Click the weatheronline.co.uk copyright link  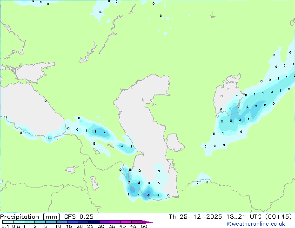click(x=256, y=224)
